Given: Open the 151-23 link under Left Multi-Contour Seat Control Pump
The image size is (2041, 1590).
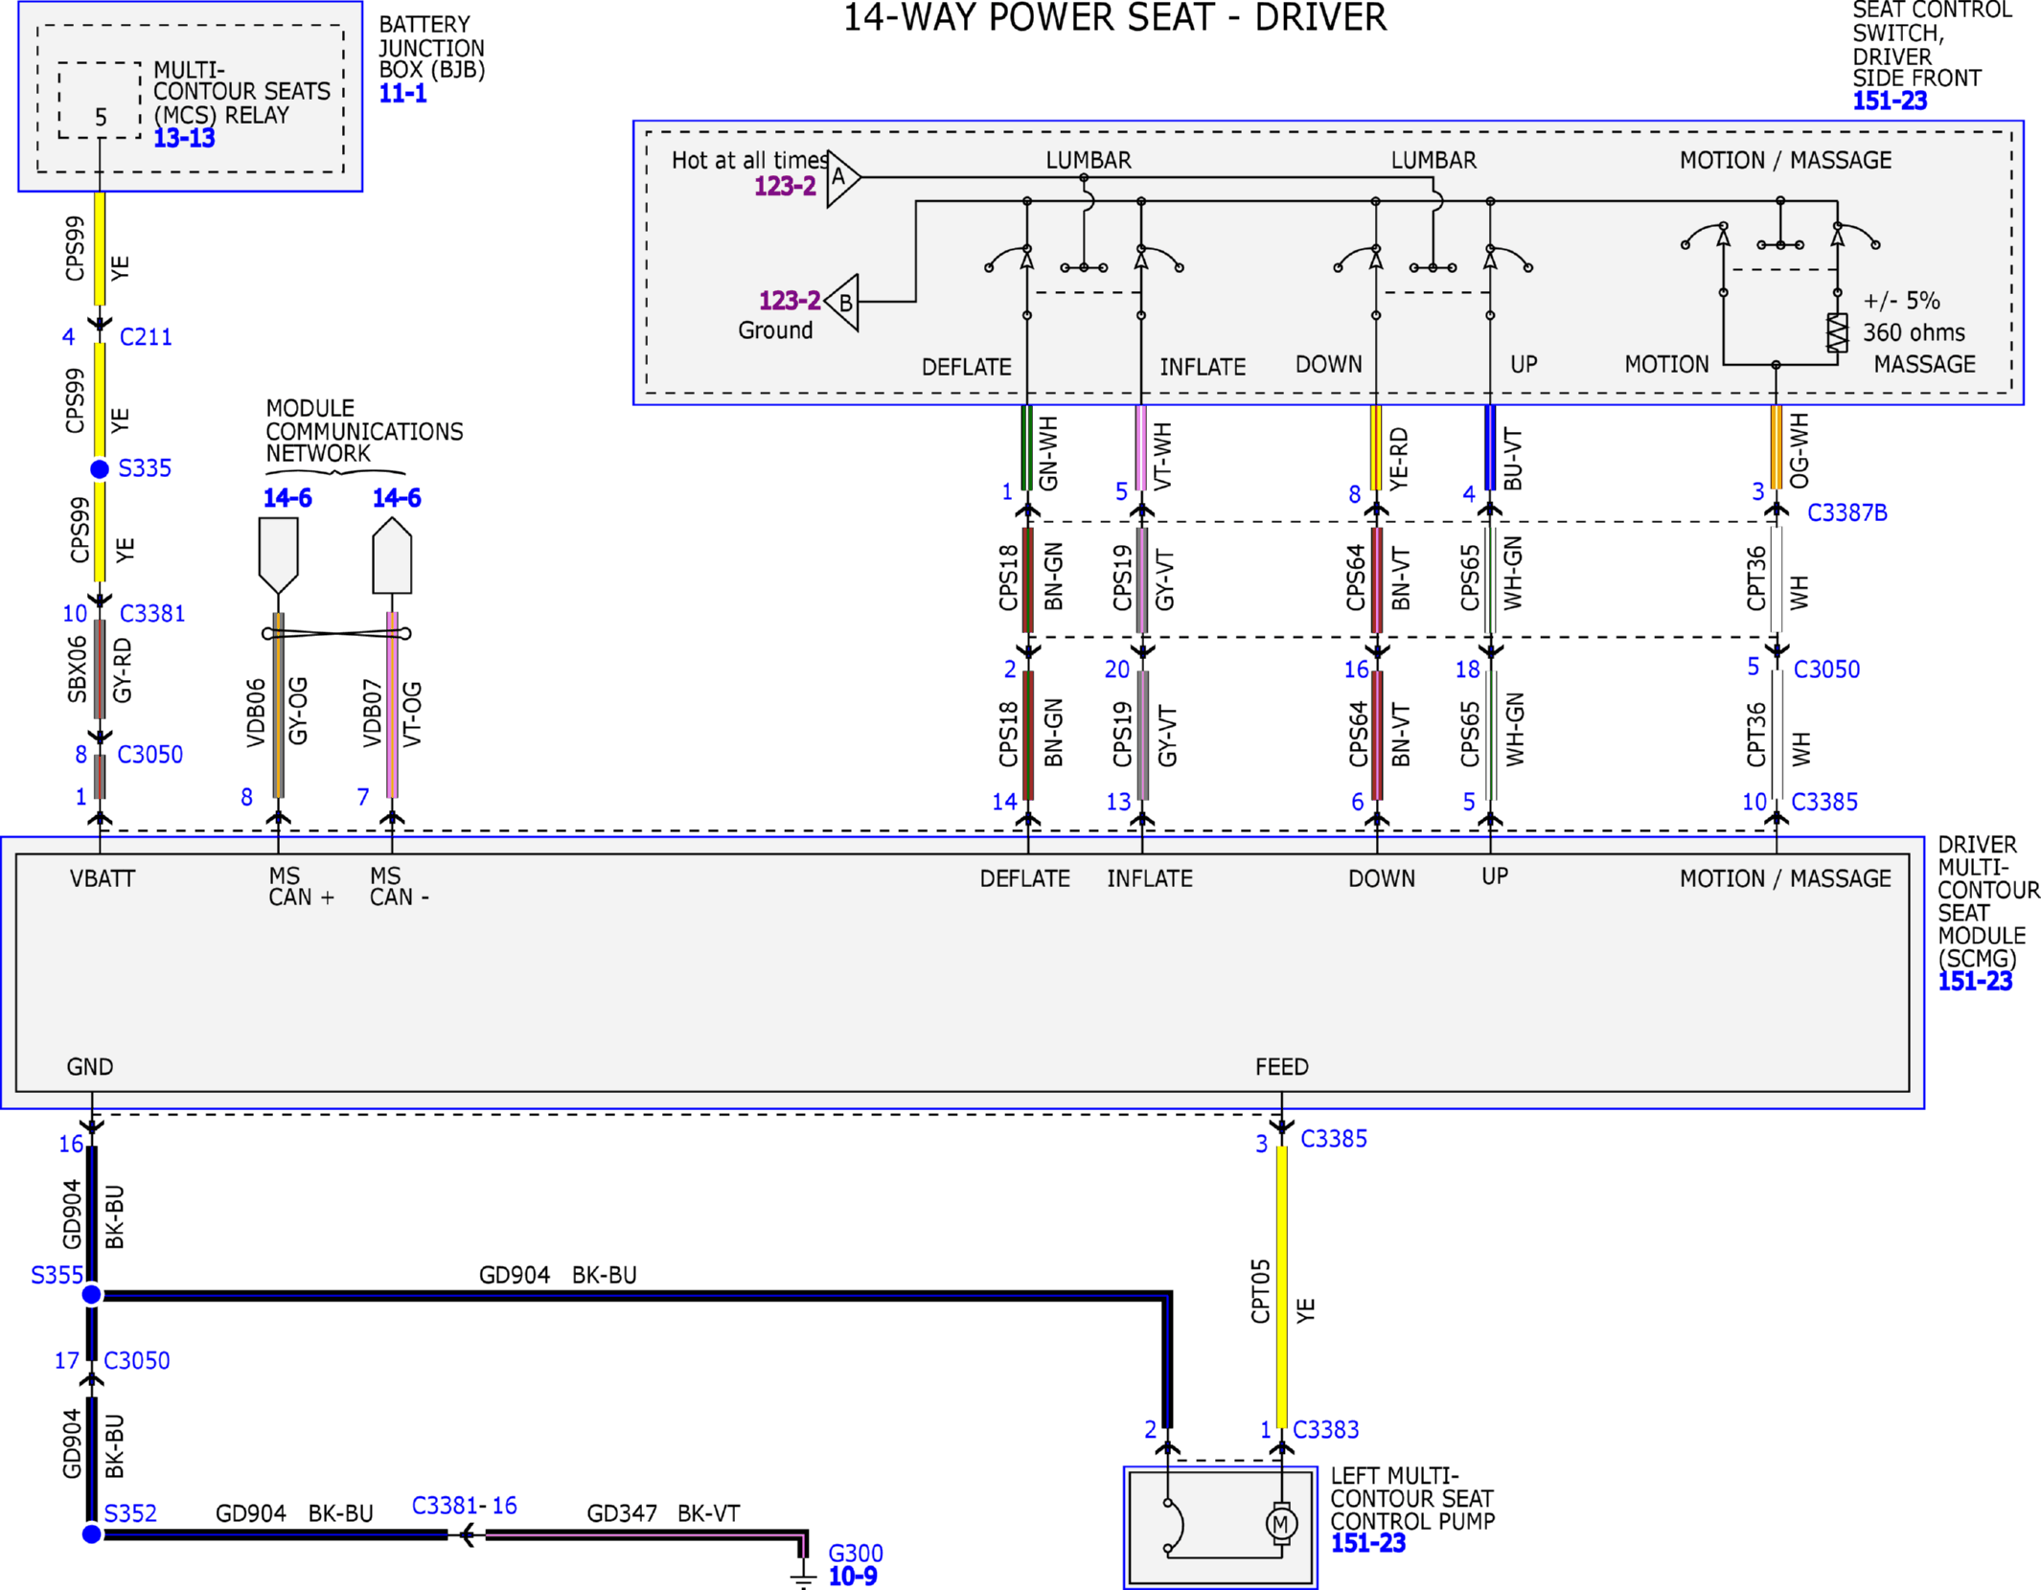Looking at the screenshot, I should (1367, 1542).
